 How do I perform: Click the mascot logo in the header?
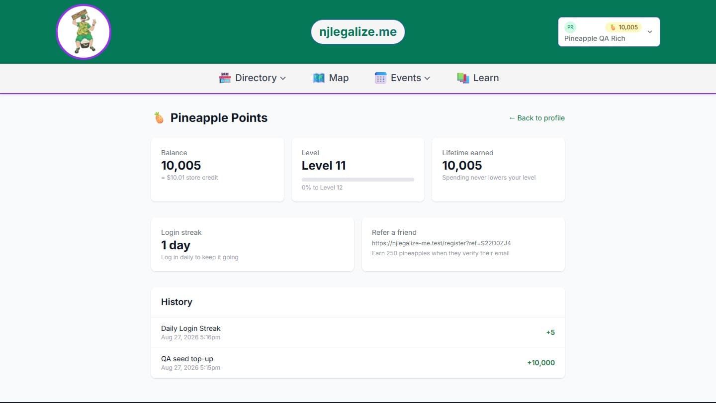84,32
